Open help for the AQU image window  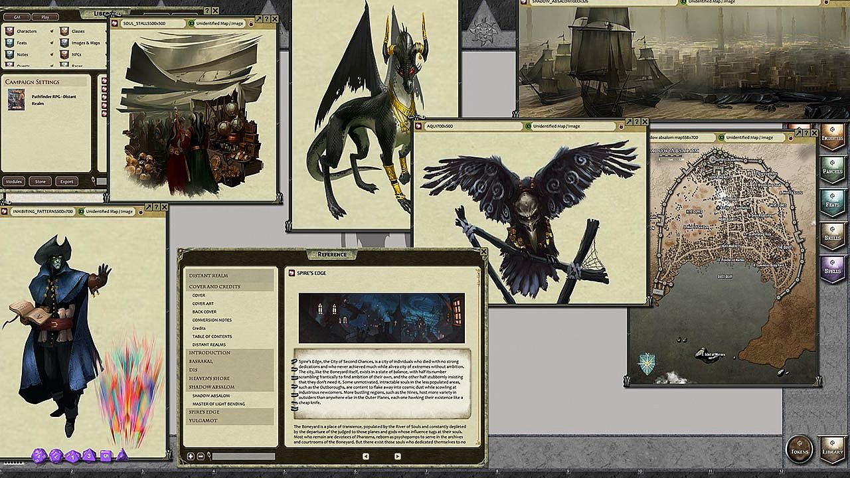637,121
